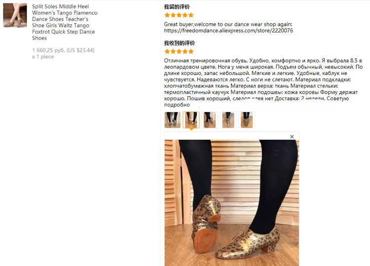
Task: Open the Split Soles Middle Heel product title
Action: click(65, 22)
